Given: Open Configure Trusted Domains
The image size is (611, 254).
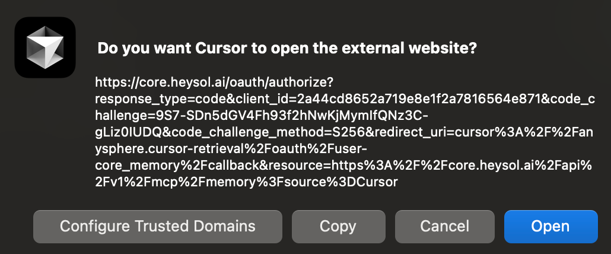Looking at the screenshot, I should pyautogui.click(x=158, y=226).
